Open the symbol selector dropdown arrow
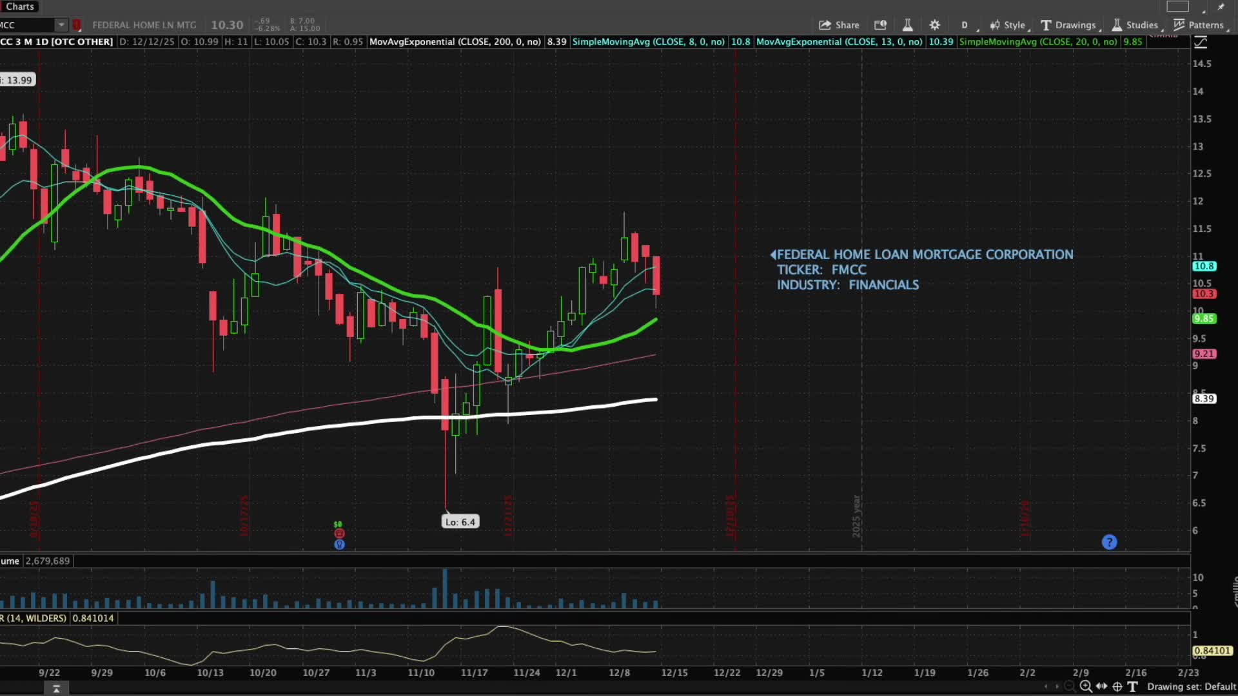1238x696 pixels. click(61, 25)
